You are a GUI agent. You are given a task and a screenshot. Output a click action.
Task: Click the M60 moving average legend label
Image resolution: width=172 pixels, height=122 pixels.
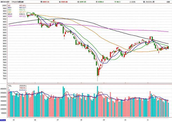(10, 12)
